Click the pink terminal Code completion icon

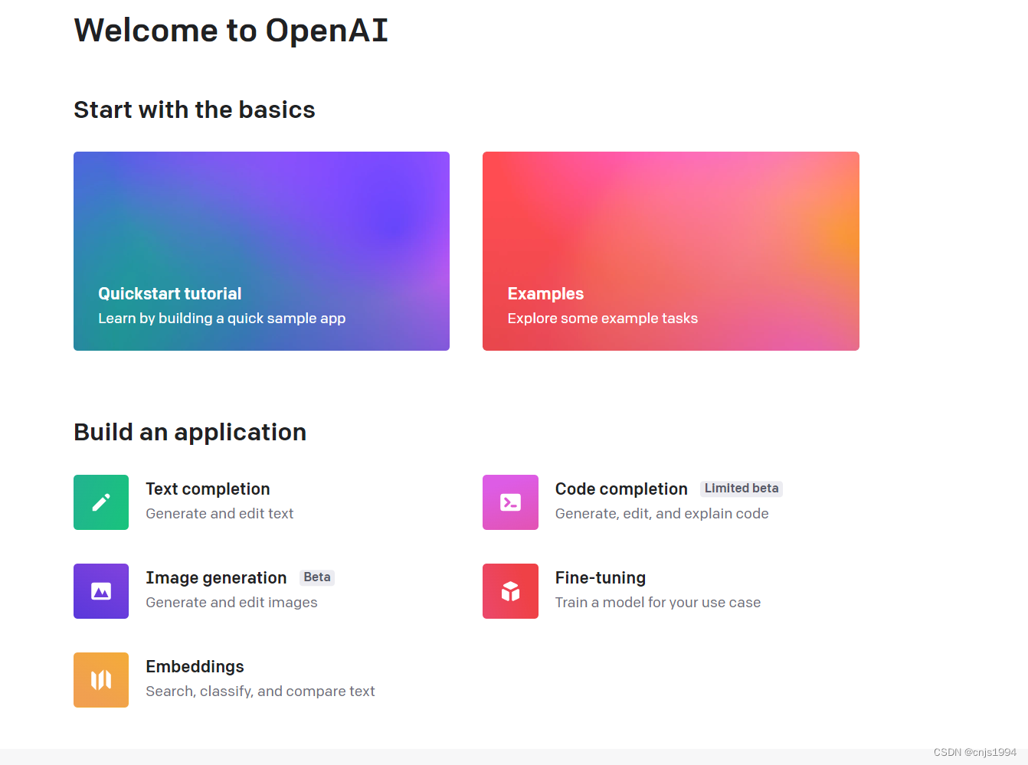[x=510, y=502]
